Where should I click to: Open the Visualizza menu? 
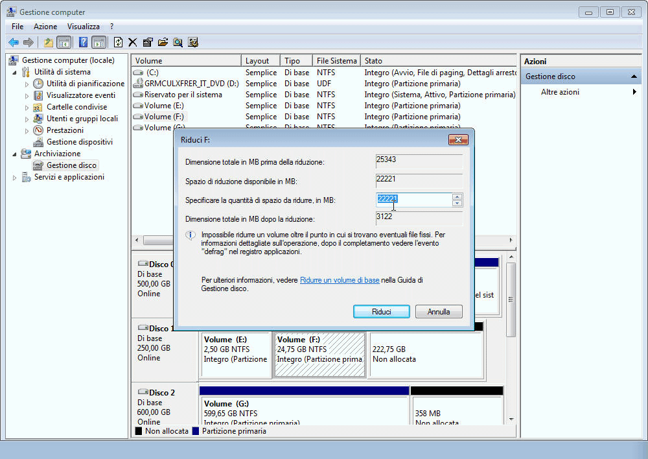point(84,27)
